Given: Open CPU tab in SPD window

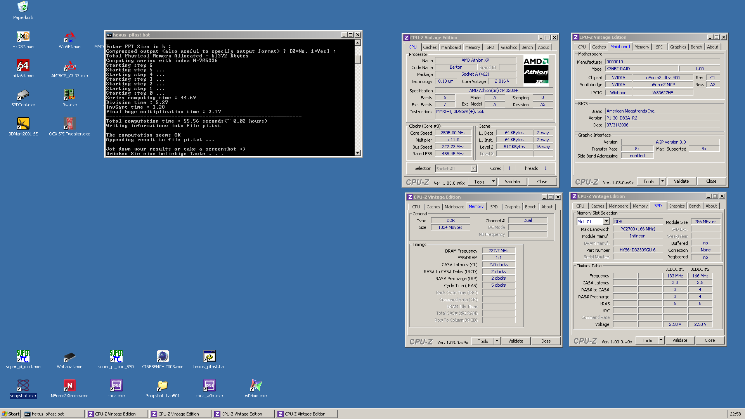Looking at the screenshot, I should click(580, 206).
